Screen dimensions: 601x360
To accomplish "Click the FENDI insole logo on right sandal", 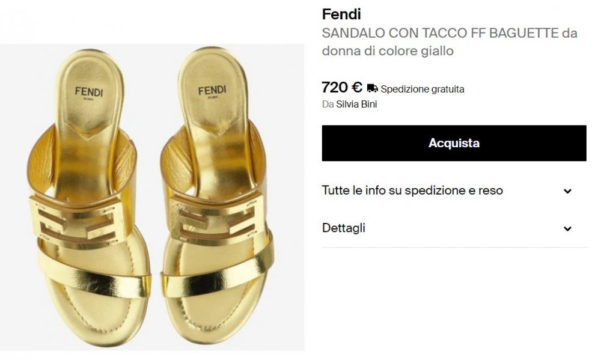I will [x=212, y=91].
